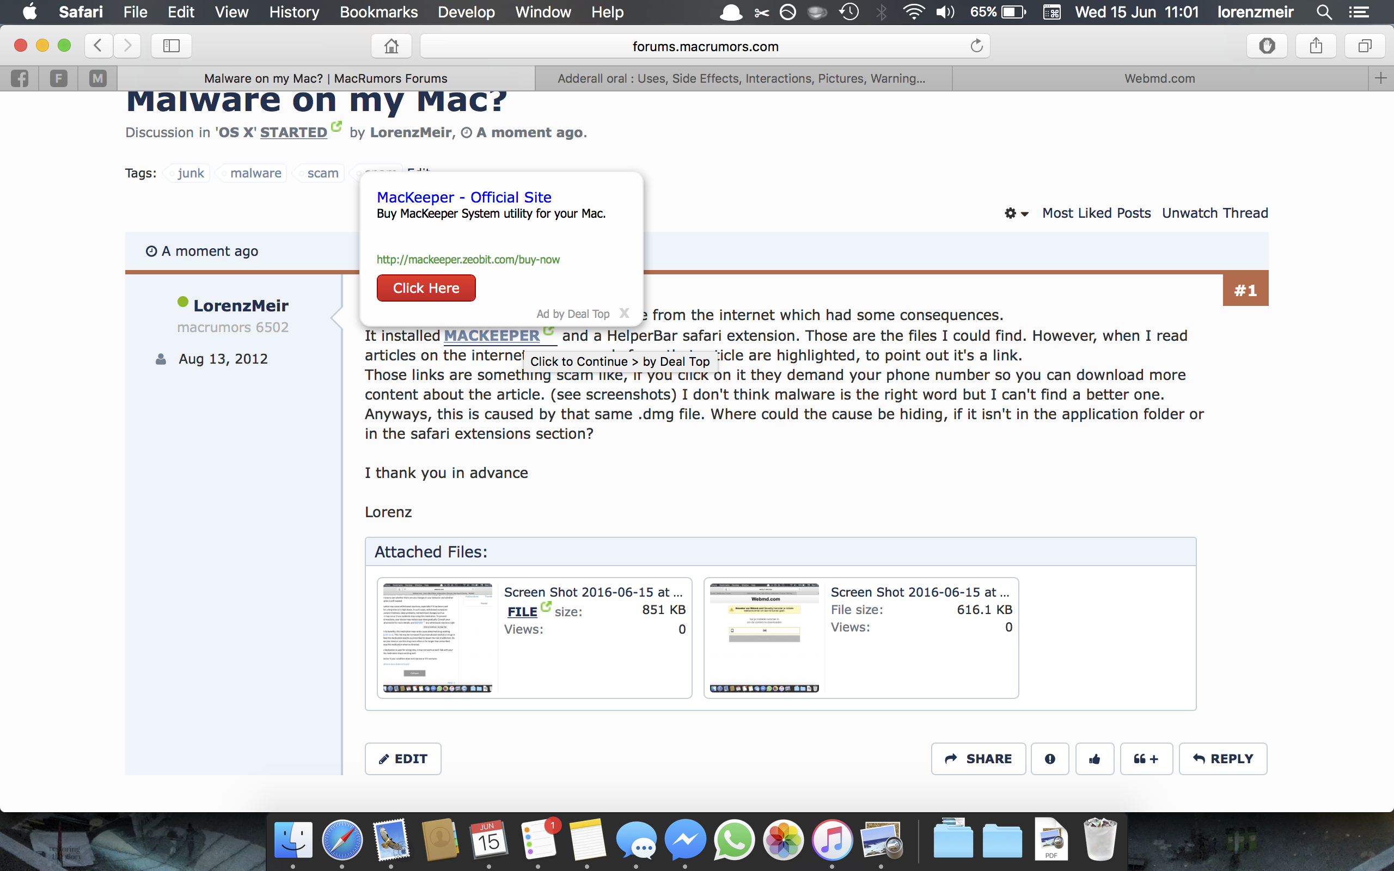Image resolution: width=1394 pixels, height=871 pixels.
Task: Open Messenger in the Dock
Action: coord(686,840)
